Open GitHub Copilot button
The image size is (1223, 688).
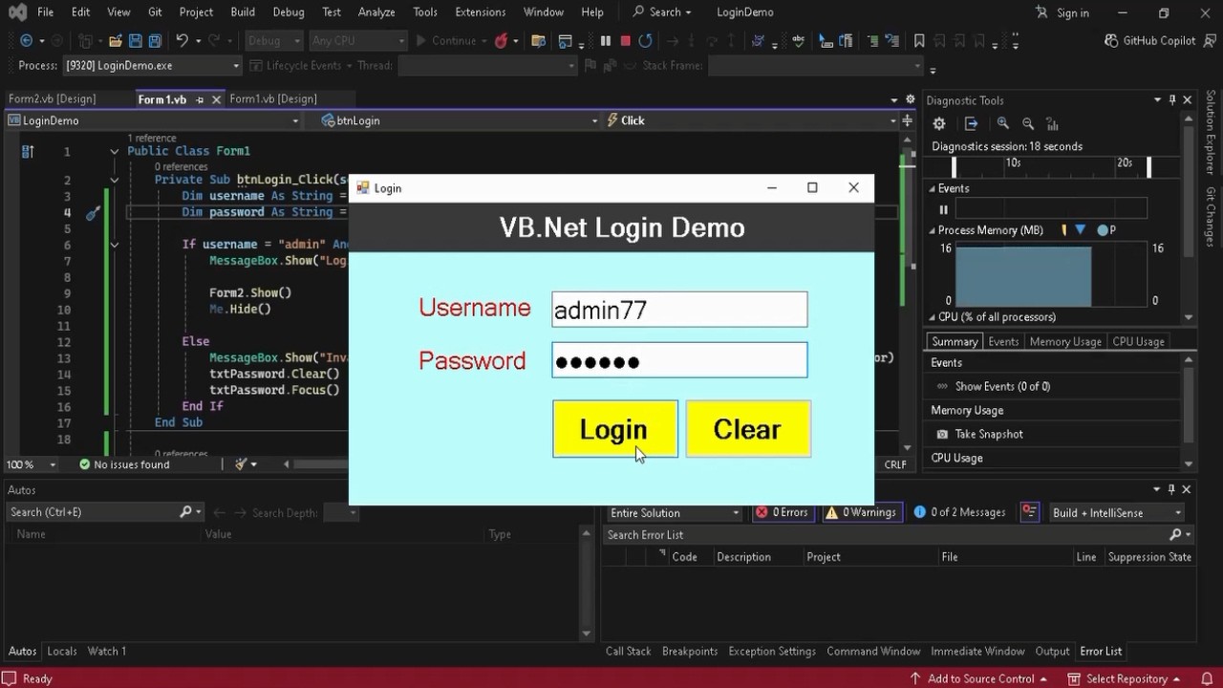coord(1149,41)
